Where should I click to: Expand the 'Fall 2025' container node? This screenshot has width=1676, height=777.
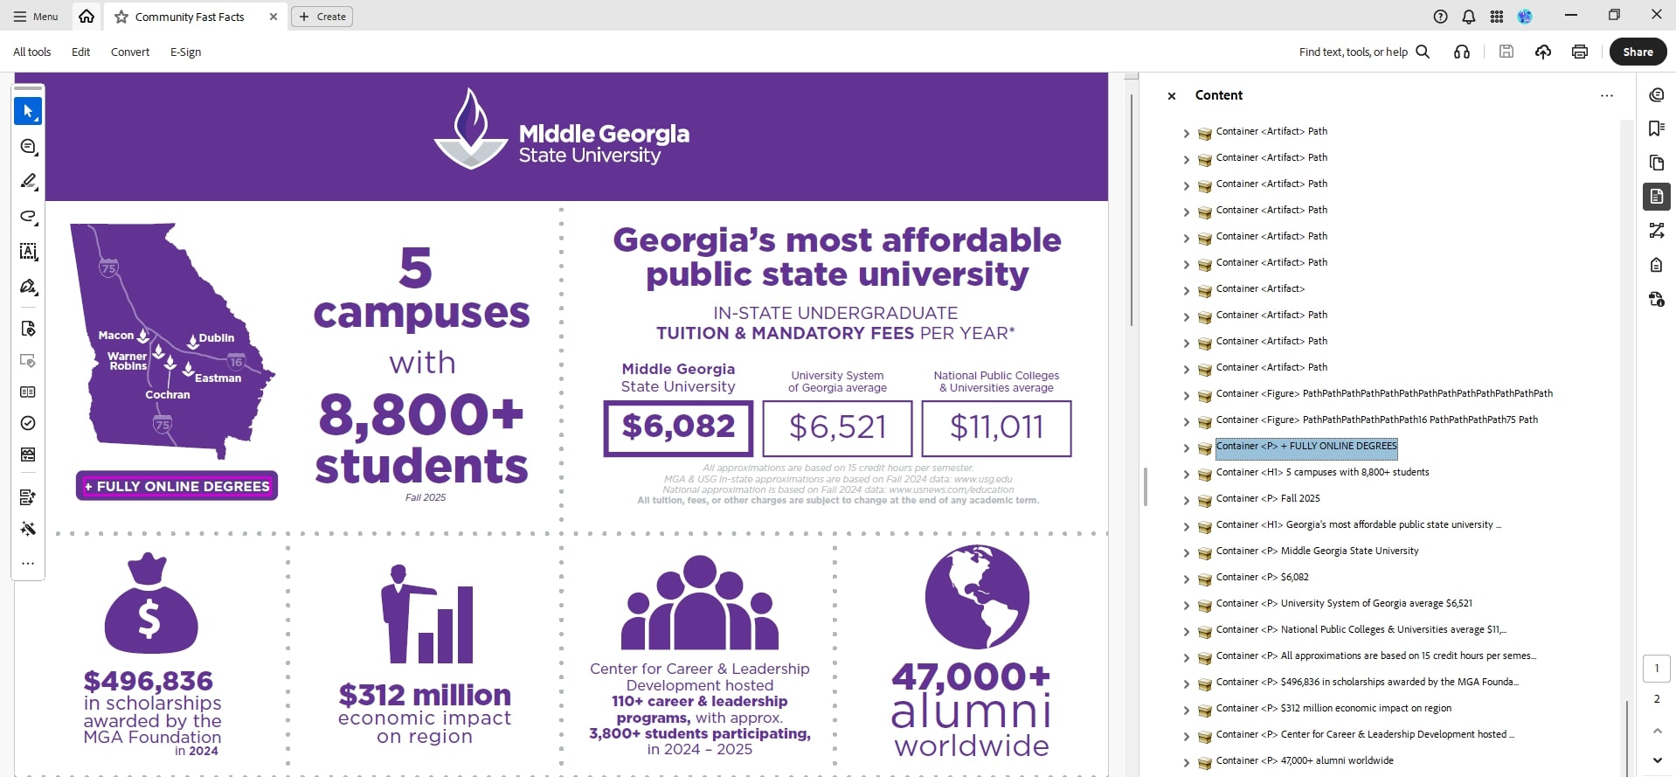point(1186,501)
